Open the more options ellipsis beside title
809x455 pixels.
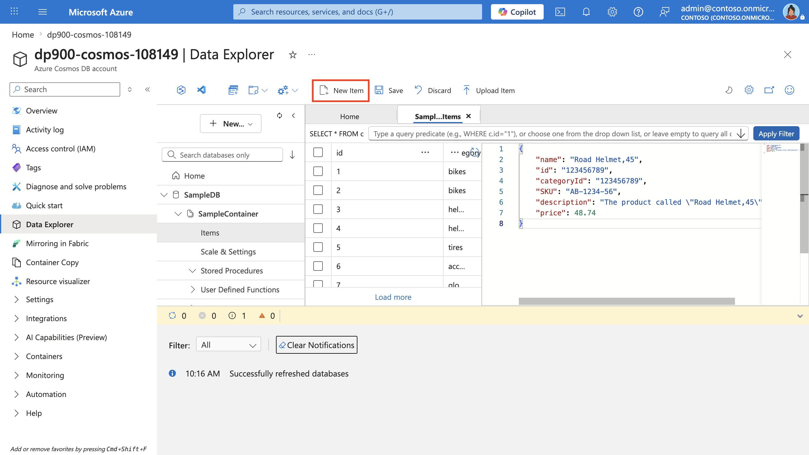click(312, 55)
